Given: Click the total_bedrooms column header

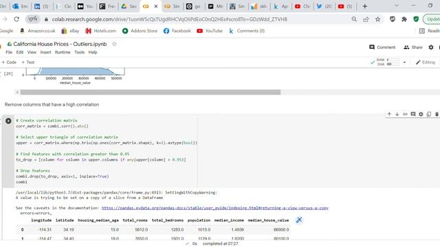Looking at the screenshot, I should tap(168, 220).
